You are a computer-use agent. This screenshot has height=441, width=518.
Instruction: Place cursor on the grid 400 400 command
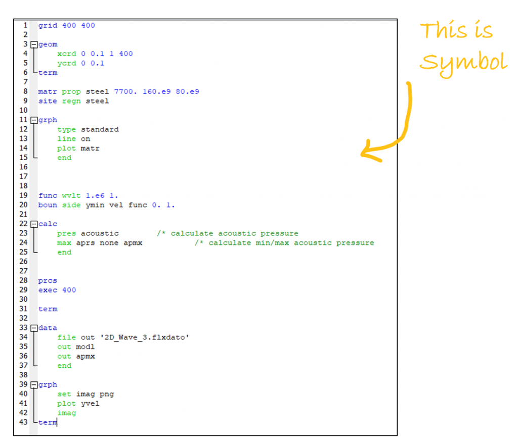point(66,25)
